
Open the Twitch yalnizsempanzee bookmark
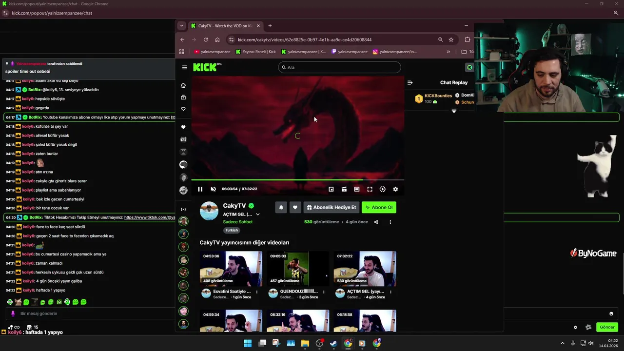(350, 52)
